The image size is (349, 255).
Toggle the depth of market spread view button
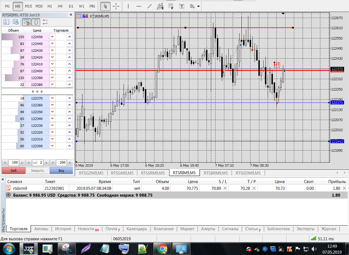[x=36, y=22]
